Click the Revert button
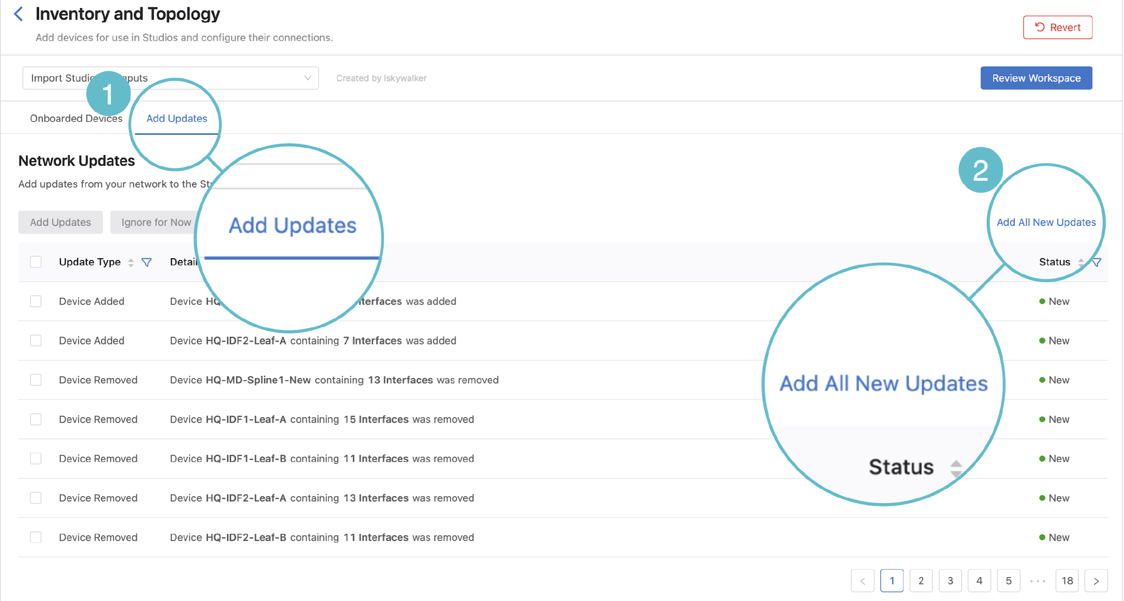The image size is (1124, 601). pyautogui.click(x=1057, y=27)
